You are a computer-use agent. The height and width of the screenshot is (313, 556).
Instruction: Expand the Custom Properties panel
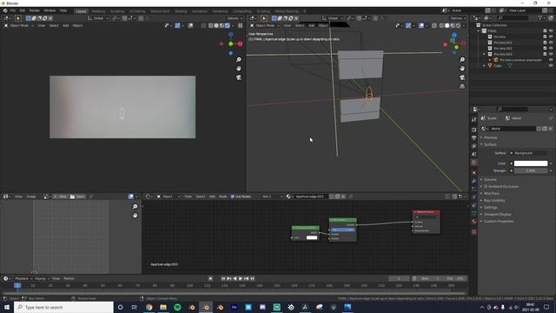click(x=498, y=222)
